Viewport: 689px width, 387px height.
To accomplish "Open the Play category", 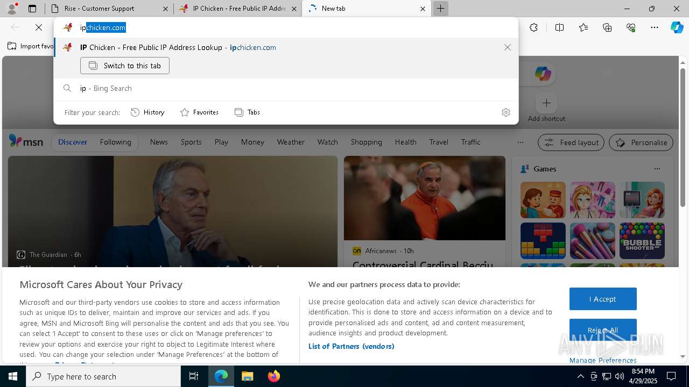I will pyautogui.click(x=221, y=142).
